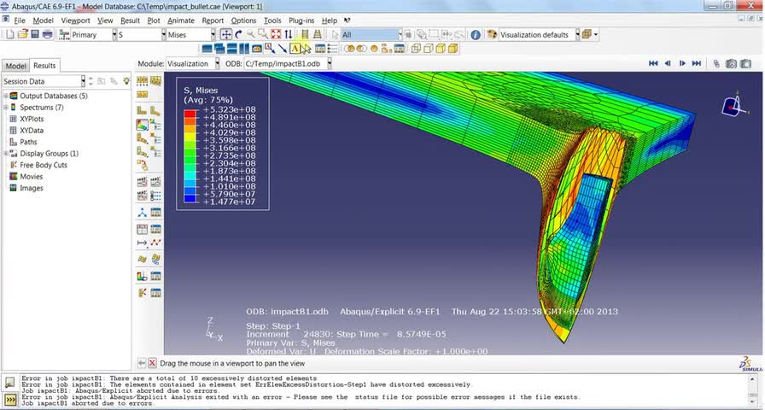Viewport: 765px width, 410px height.
Task: Enable shaded render style
Action: pyautogui.click(x=453, y=49)
